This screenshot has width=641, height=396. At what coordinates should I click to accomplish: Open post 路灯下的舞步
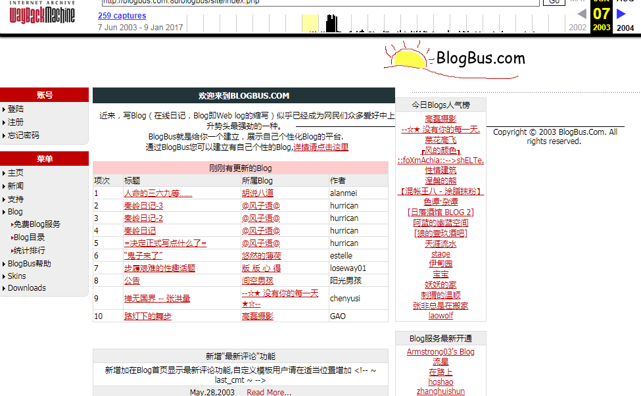click(147, 316)
